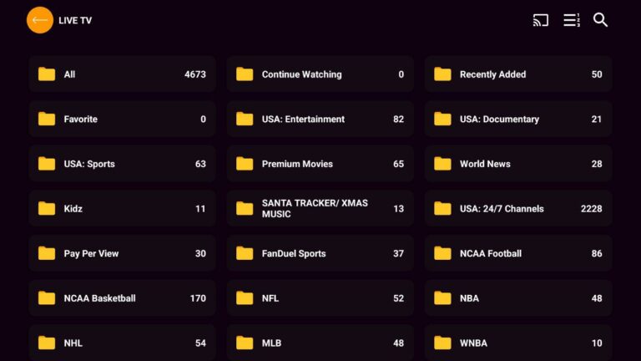Viewport: 641px width, 361px height.
Task: Click the orange back arrow button
Action: pos(39,20)
